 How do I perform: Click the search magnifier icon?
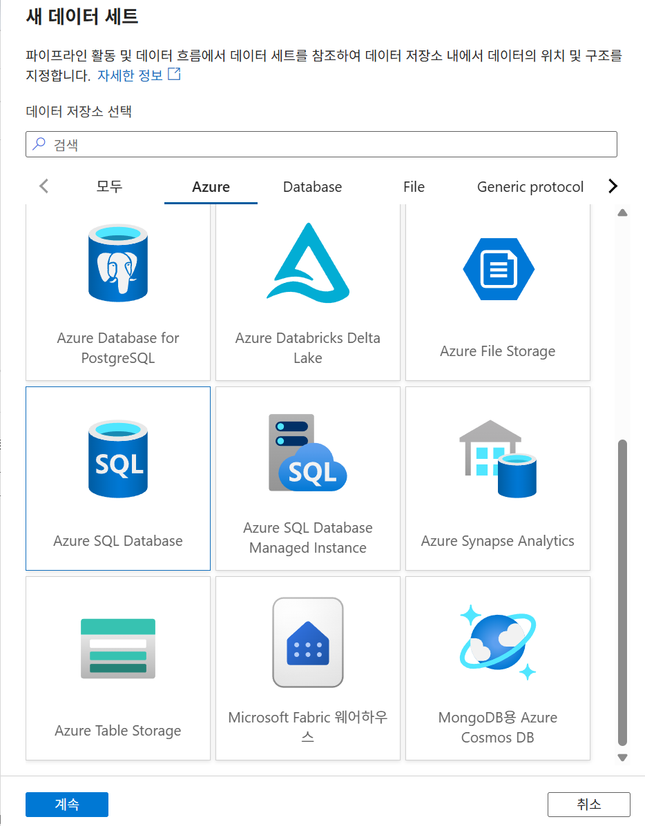pos(39,144)
